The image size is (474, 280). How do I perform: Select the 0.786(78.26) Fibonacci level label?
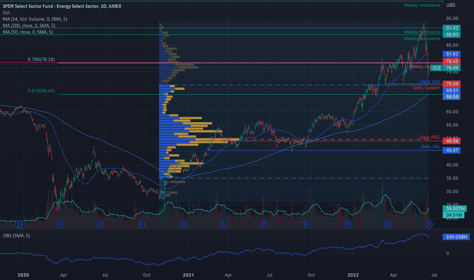pos(41,60)
